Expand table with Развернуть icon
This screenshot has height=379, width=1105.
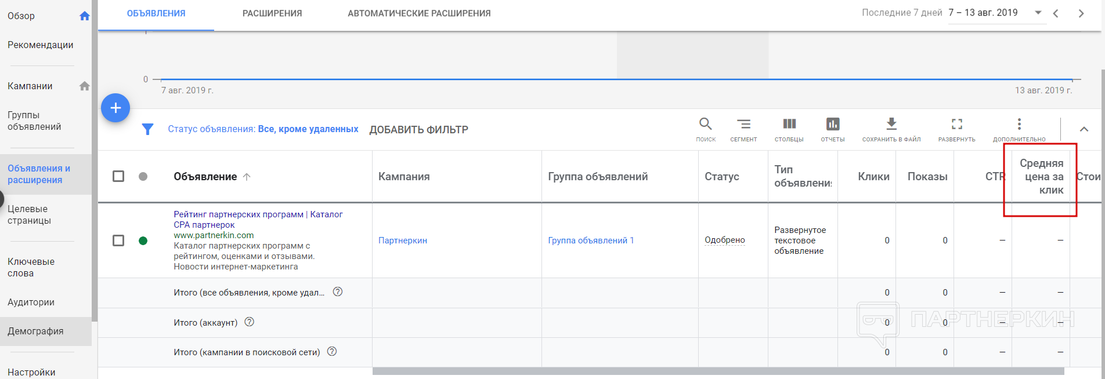point(956,125)
